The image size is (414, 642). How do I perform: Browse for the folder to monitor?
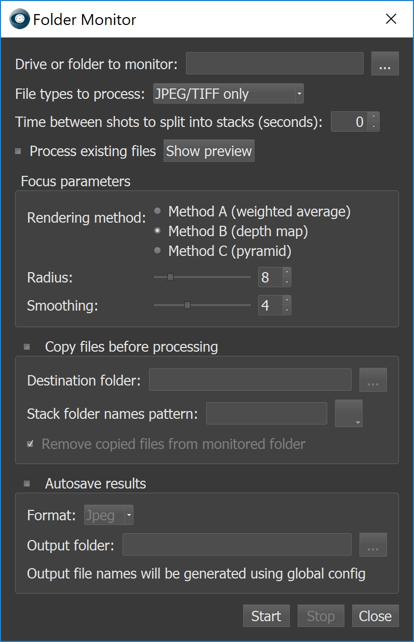[385, 64]
